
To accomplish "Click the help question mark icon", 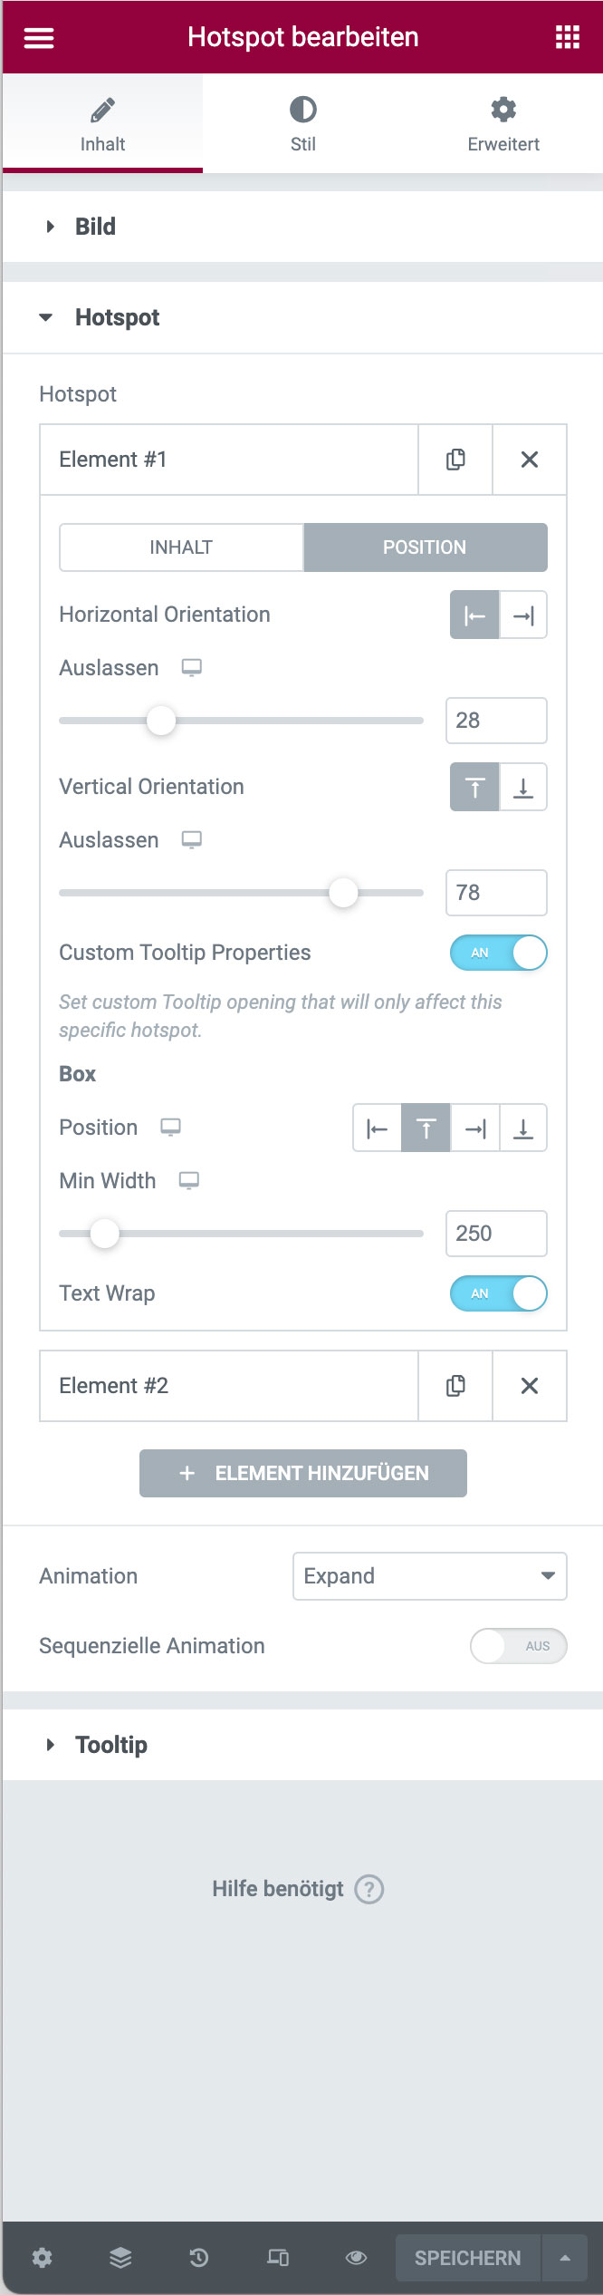I will click(x=369, y=1890).
